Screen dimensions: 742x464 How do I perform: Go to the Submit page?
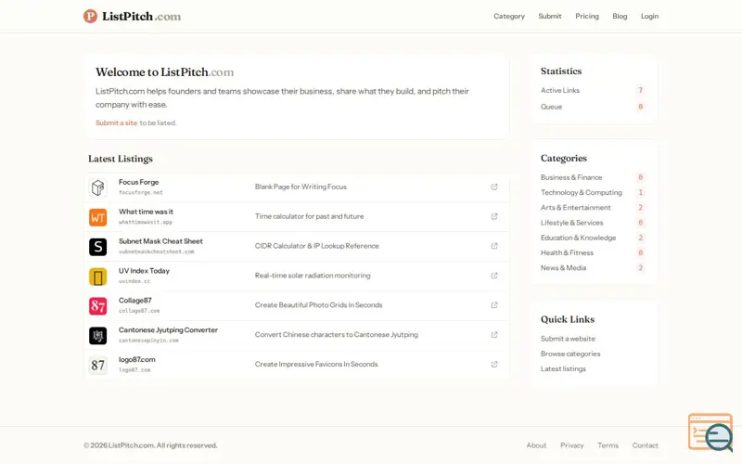[x=550, y=16]
